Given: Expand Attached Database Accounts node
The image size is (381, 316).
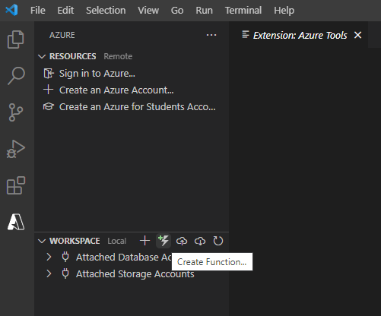Looking at the screenshot, I should [49, 257].
